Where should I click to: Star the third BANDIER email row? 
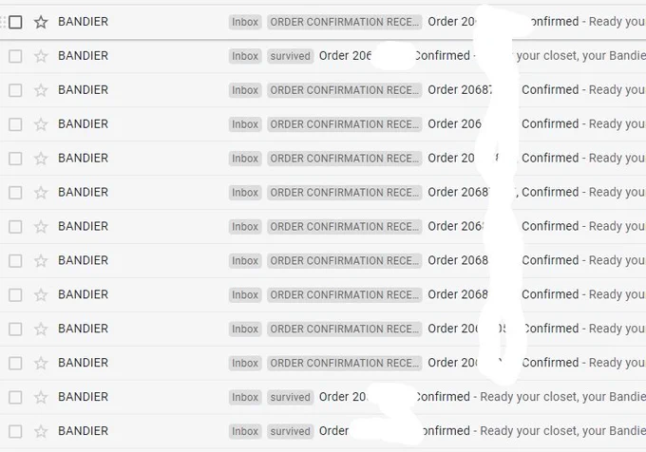click(41, 90)
